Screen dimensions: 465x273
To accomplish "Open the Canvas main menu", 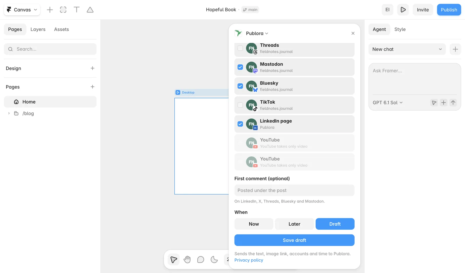I will coord(22,10).
